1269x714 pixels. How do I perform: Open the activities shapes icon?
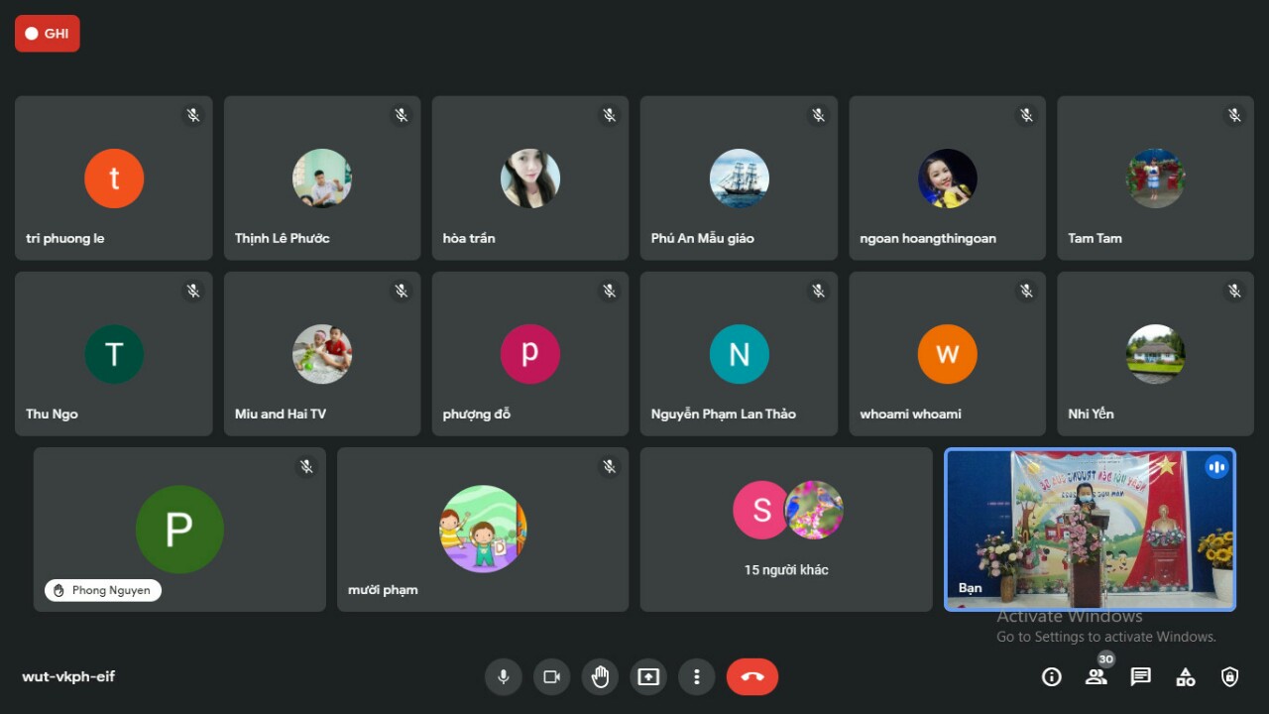tap(1186, 676)
